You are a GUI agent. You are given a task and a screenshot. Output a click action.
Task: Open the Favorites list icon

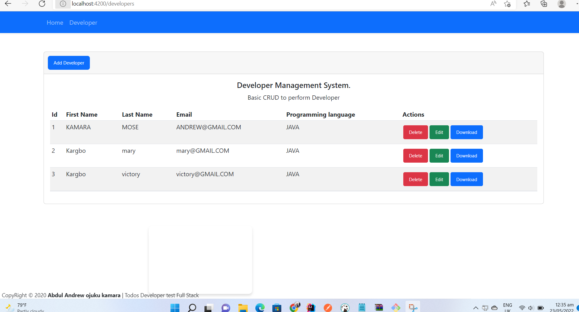point(527,4)
